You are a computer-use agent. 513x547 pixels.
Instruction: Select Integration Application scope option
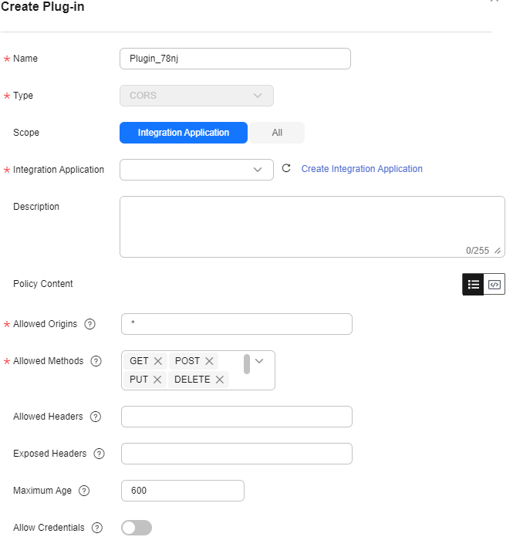[184, 133]
